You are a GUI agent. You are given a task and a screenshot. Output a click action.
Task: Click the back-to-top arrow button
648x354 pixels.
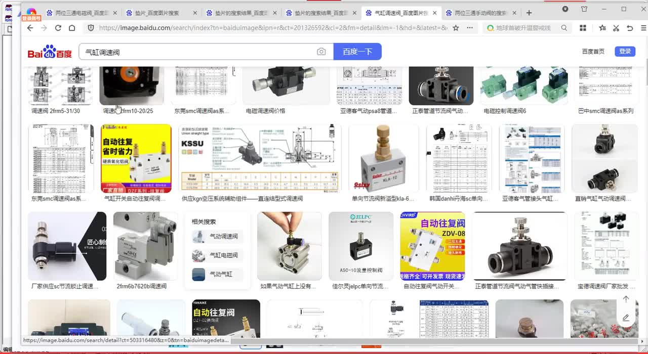pos(626,299)
